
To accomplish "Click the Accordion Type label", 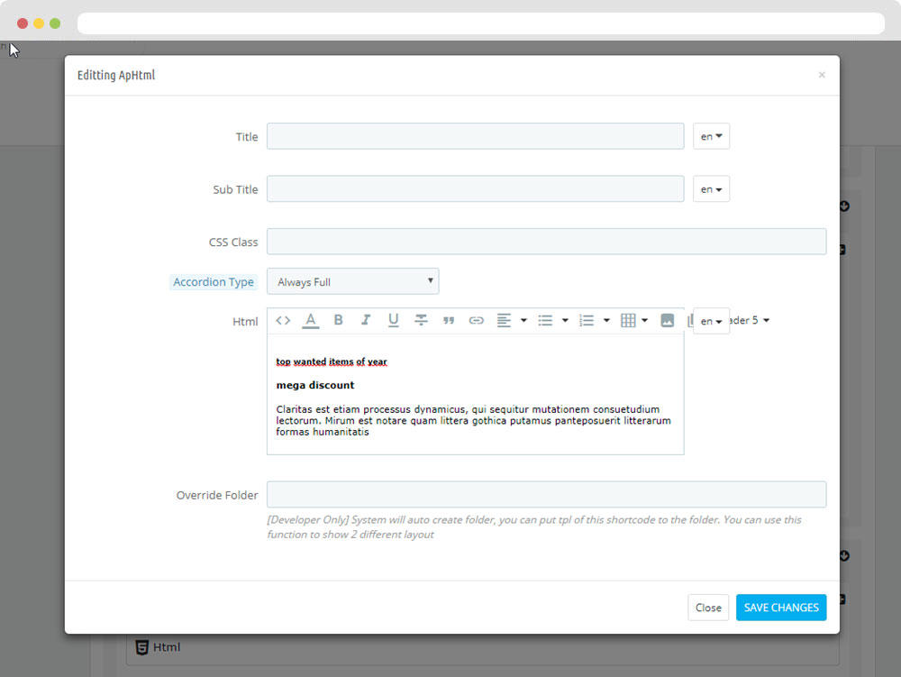I will (214, 282).
